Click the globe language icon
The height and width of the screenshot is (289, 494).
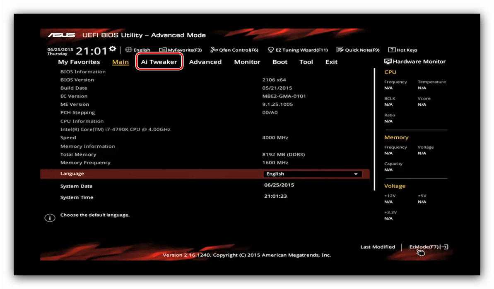[x=128, y=50]
